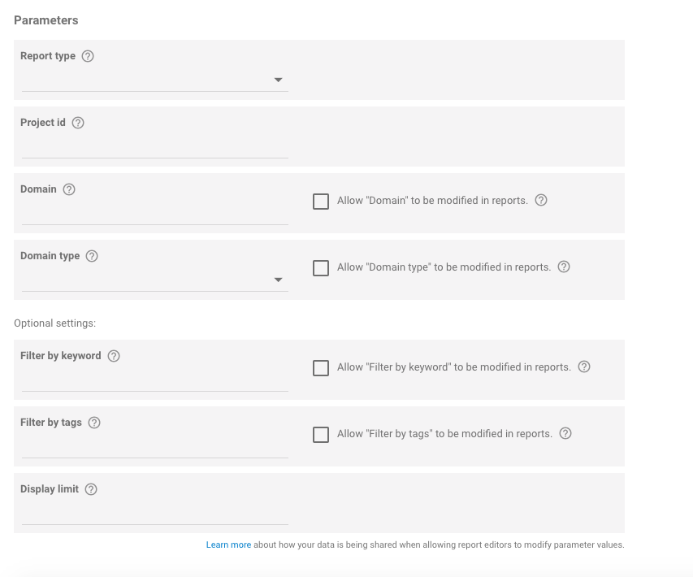Screen dimensions: 693x577
Task: Show help for Domain type label
Action: tap(92, 256)
